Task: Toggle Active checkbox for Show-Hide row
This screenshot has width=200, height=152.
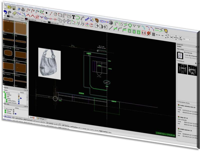Action: point(14,110)
